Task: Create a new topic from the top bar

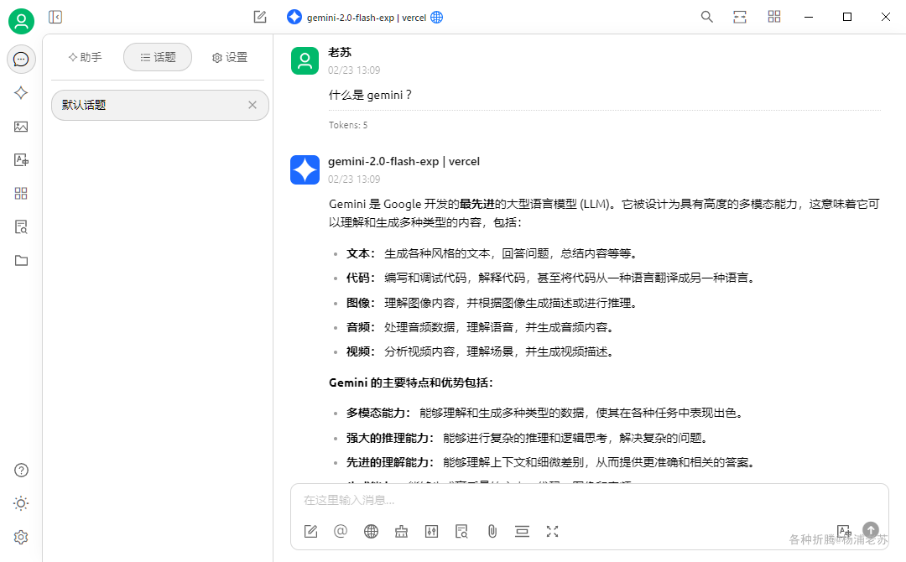Action: (x=260, y=18)
